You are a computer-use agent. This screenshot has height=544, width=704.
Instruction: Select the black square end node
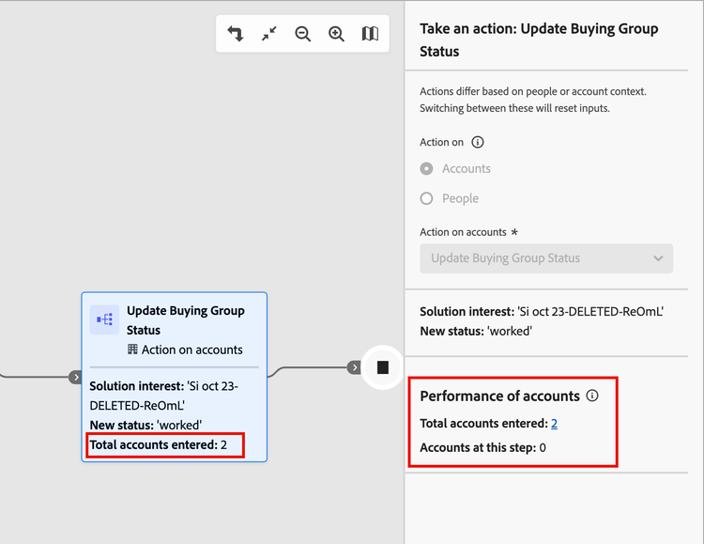point(383,367)
